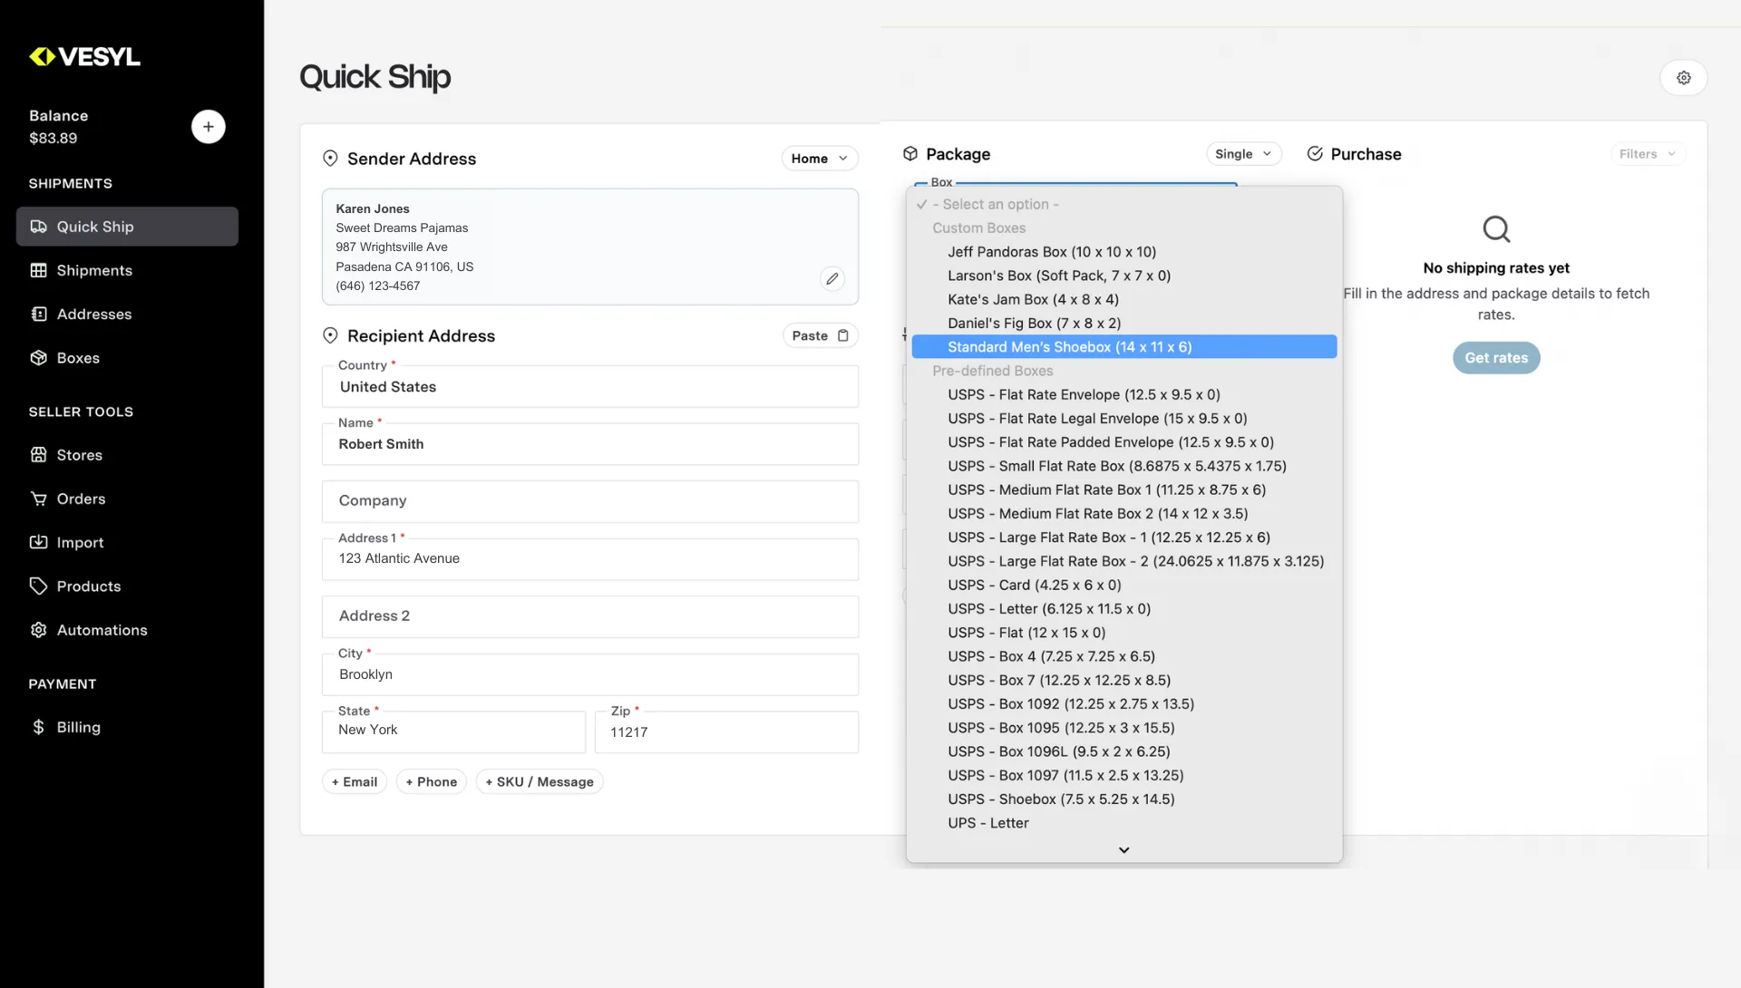Select UPS Letter option
Image resolution: width=1741 pixels, height=988 pixels.
coord(1124,823)
